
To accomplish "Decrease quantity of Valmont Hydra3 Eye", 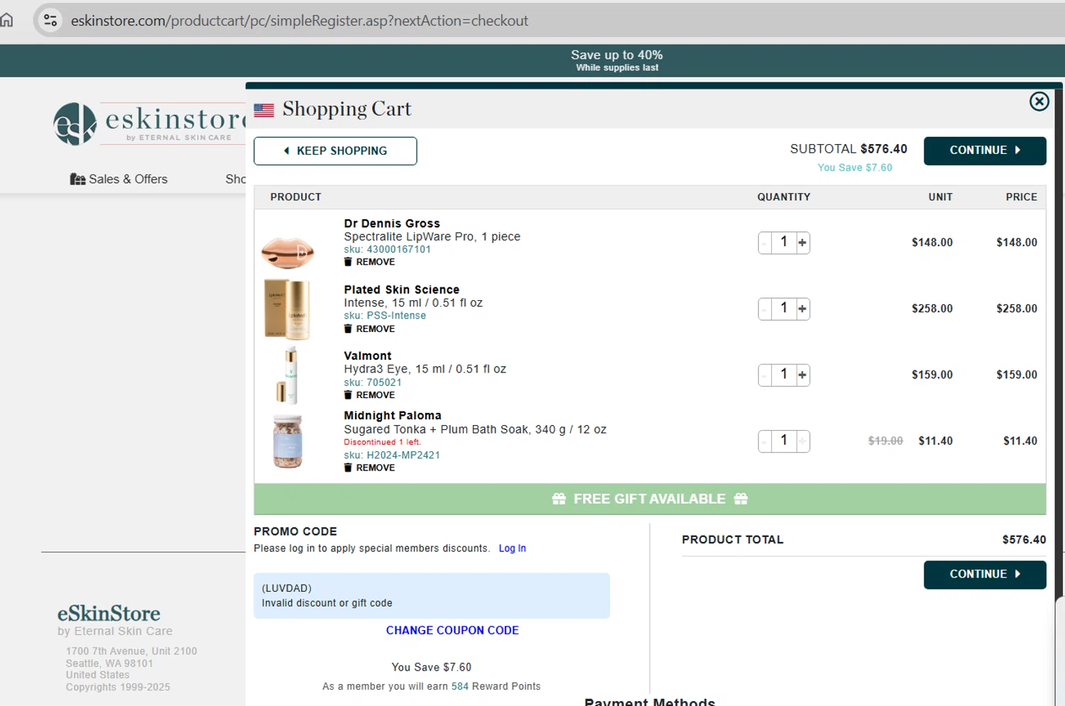I will click(765, 375).
